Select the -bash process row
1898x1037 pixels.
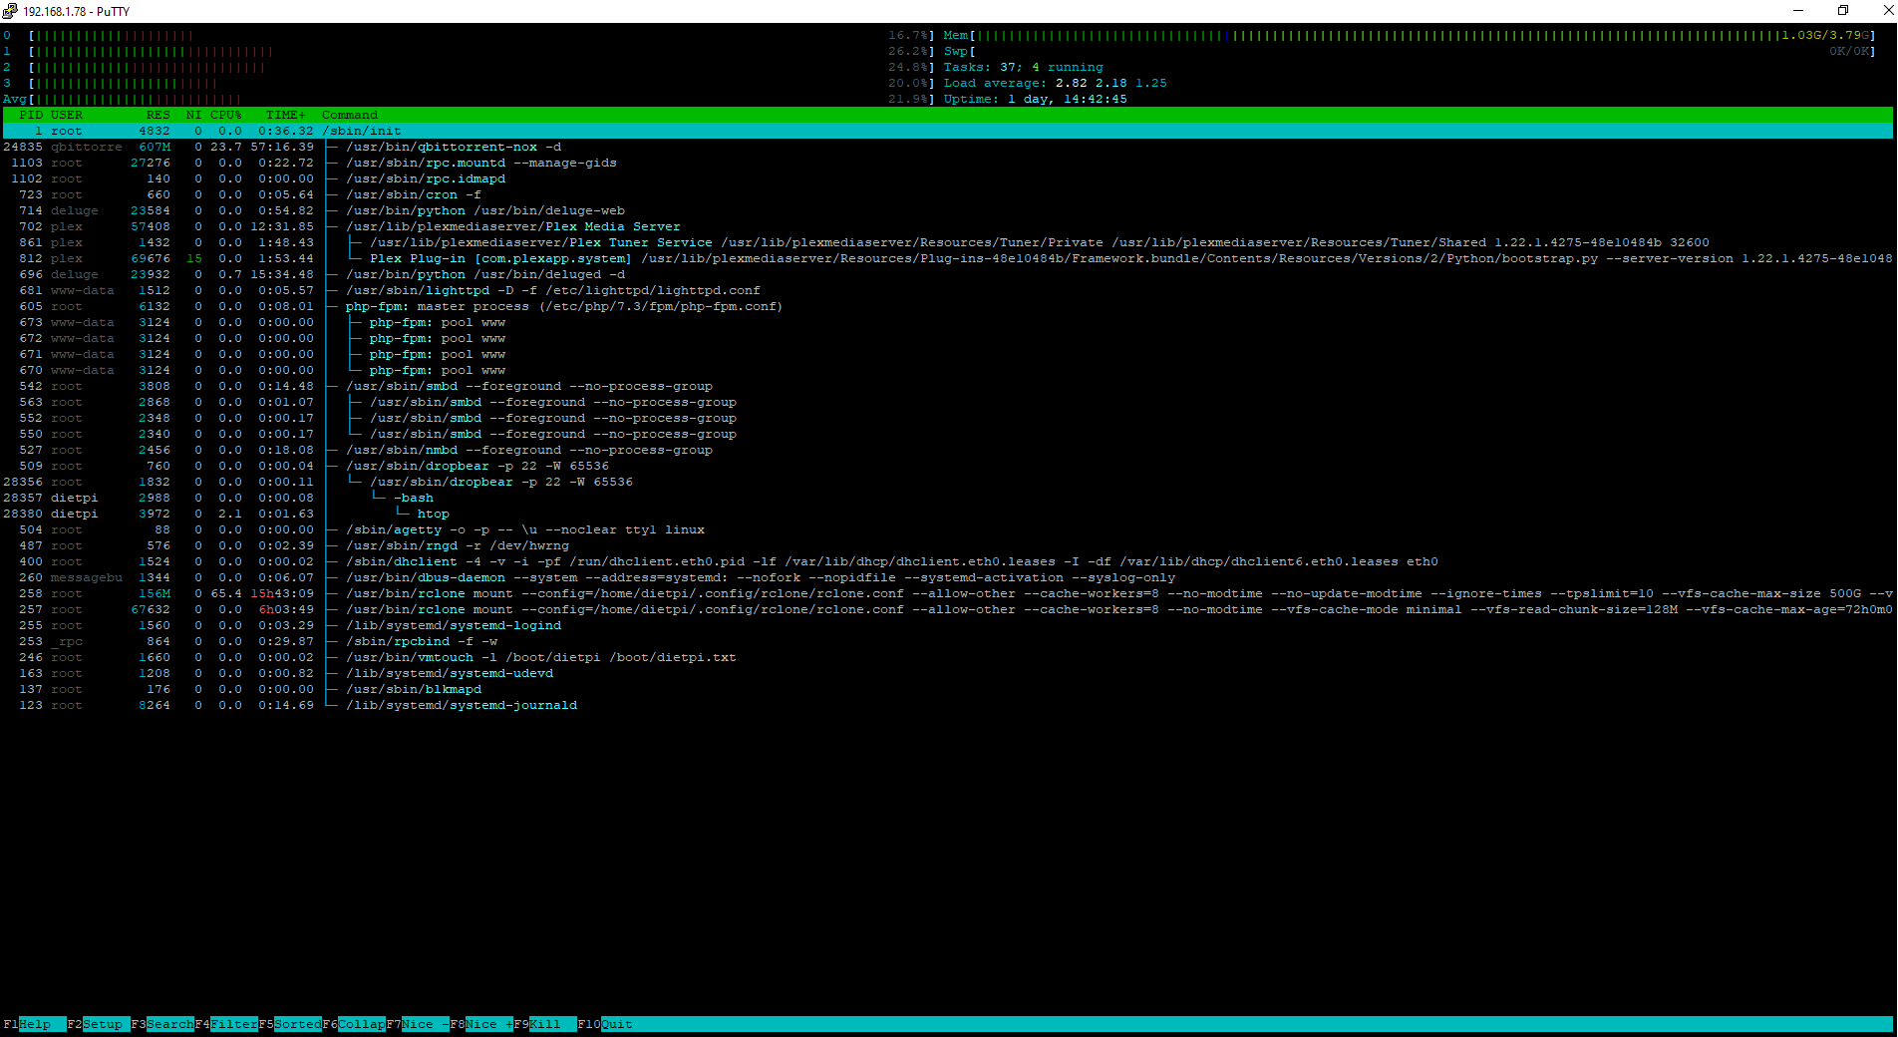coord(948,498)
